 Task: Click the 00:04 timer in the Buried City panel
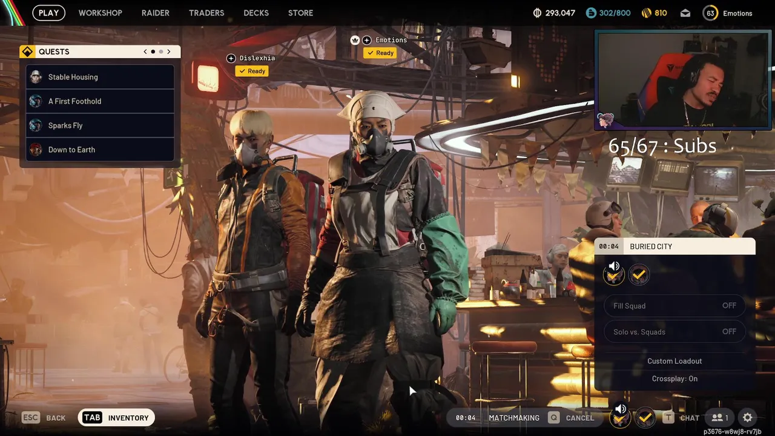[x=608, y=246]
